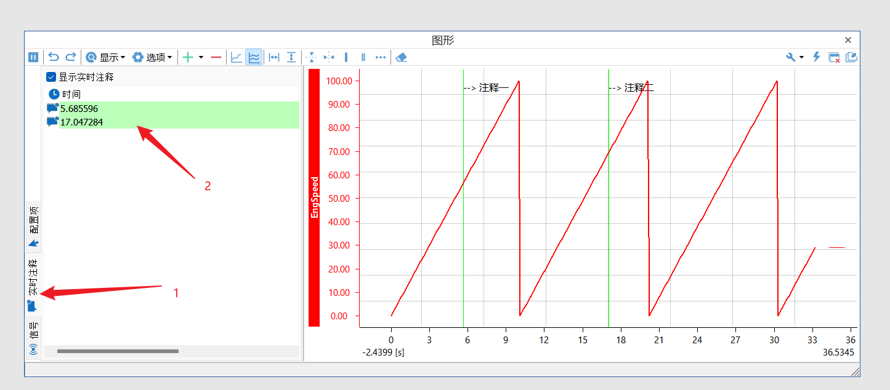Click the green plus add icon
The image size is (890, 390).
pos(188,57)
